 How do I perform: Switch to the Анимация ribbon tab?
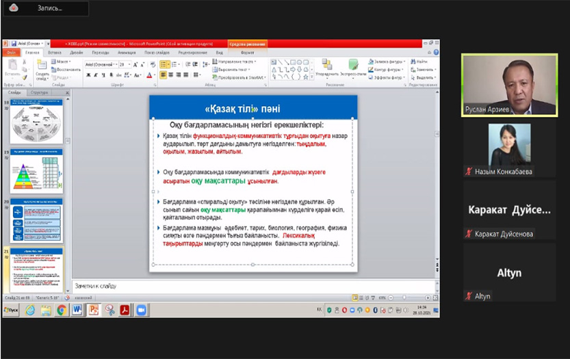pos(126,52)
